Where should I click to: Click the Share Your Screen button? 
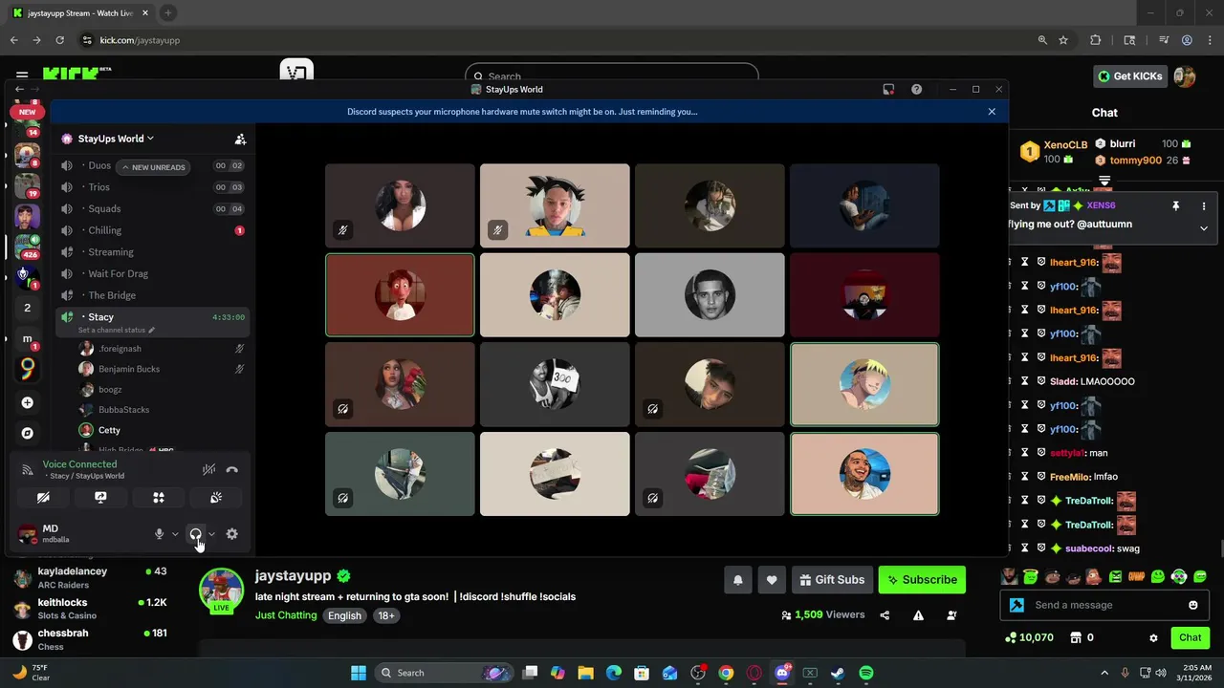tap(100, 497)
